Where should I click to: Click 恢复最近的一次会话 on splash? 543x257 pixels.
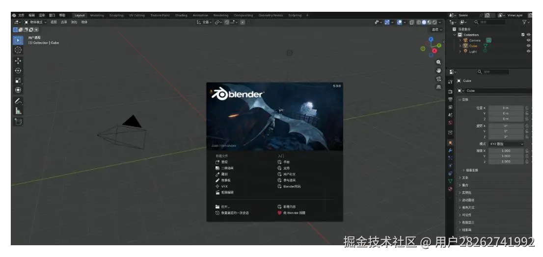point(232,213)
